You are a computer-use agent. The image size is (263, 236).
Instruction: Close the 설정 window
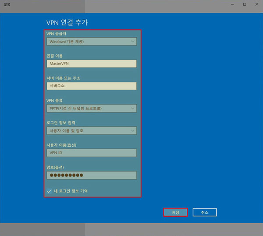[256, 4]
